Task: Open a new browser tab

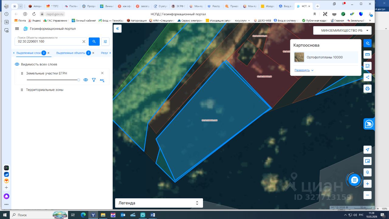Action: (318, 6)
